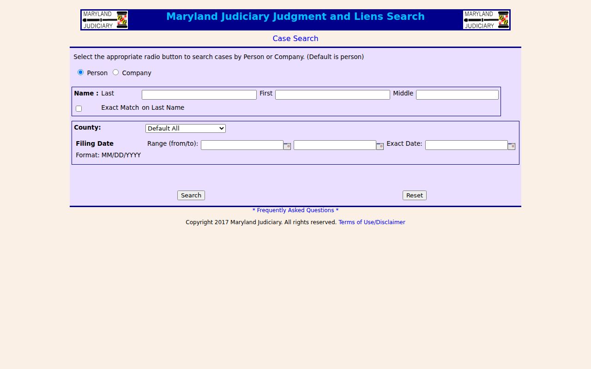Screen dimensions: 591x369
Task: Click the Filing Date label
Action: pos(95,144)
